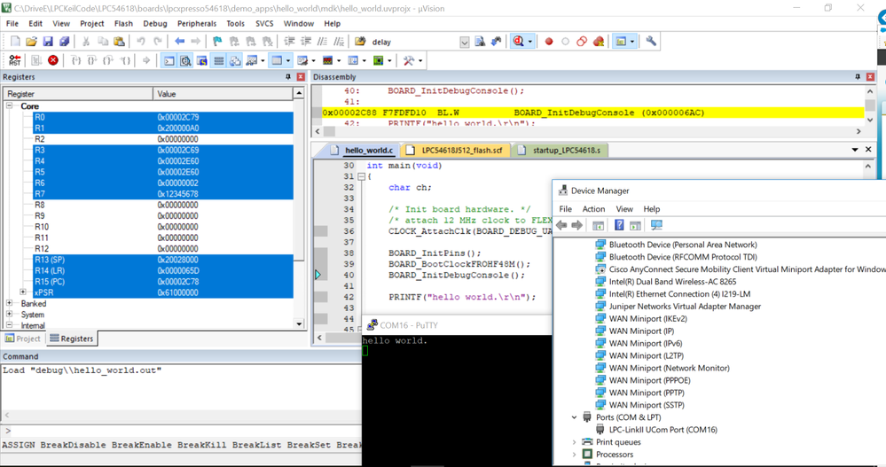886x467 pixels.
Task: Save the current file with Save icon
Action: click(x=48, y=42)
